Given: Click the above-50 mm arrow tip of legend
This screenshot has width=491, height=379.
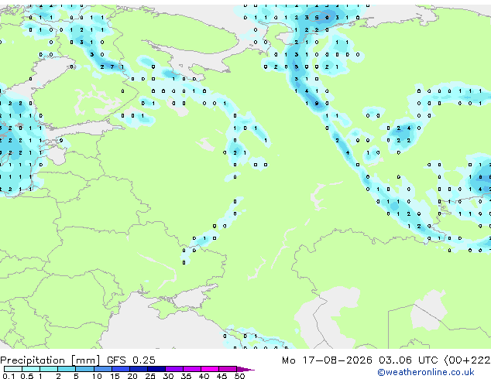Looking at the screenshot, I should [245, 369].
